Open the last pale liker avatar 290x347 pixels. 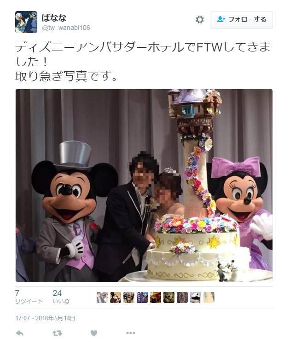209,297
